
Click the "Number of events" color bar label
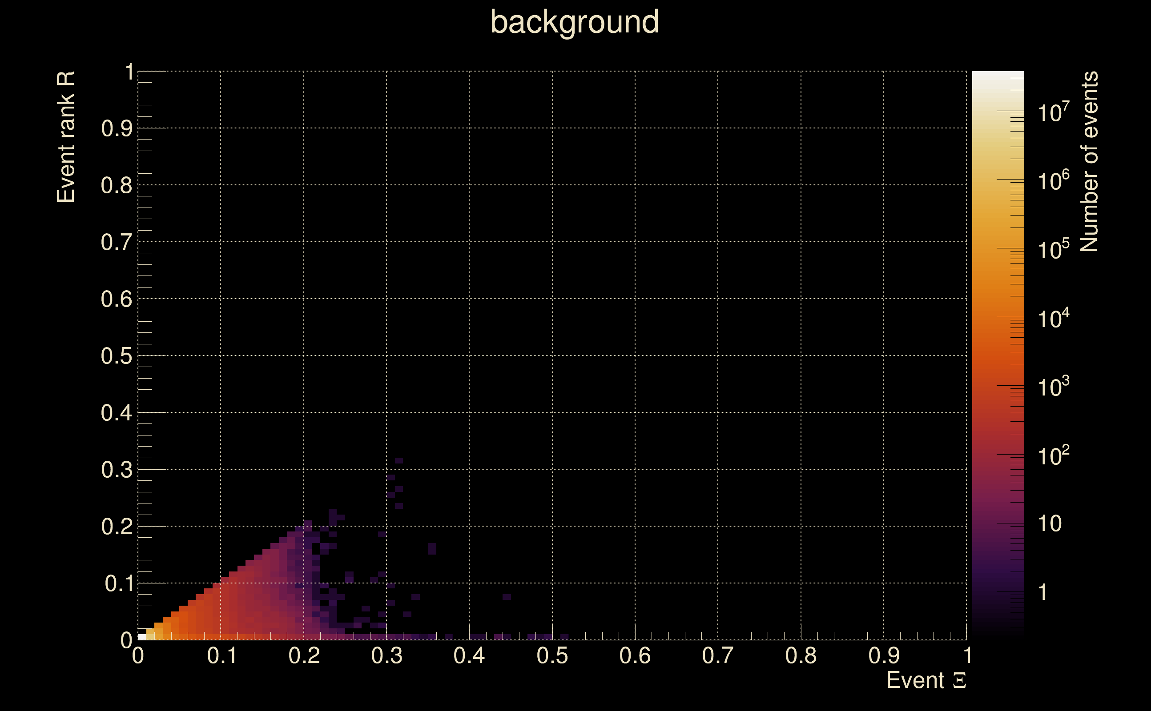pos(1089,161)
